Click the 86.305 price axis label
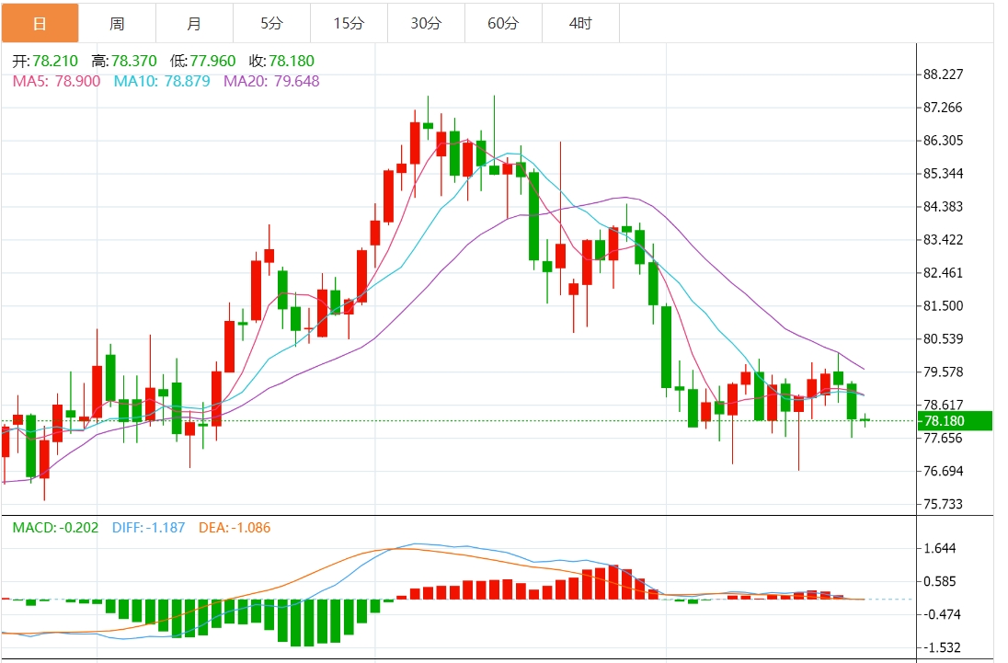The image size is (1008, 663). (x=943, y=141)
